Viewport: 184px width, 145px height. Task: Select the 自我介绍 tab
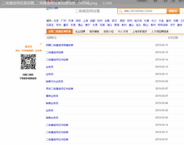pyautogui.click(x=108, y=32)
